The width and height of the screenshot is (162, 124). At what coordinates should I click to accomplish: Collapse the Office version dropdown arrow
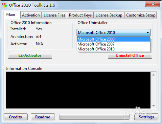[148, 33]
